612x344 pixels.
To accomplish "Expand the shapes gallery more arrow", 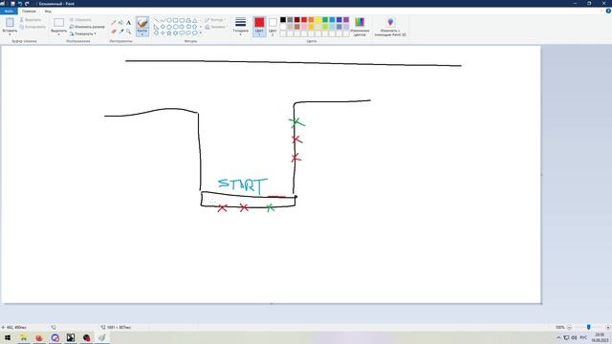I will [201, 33].
